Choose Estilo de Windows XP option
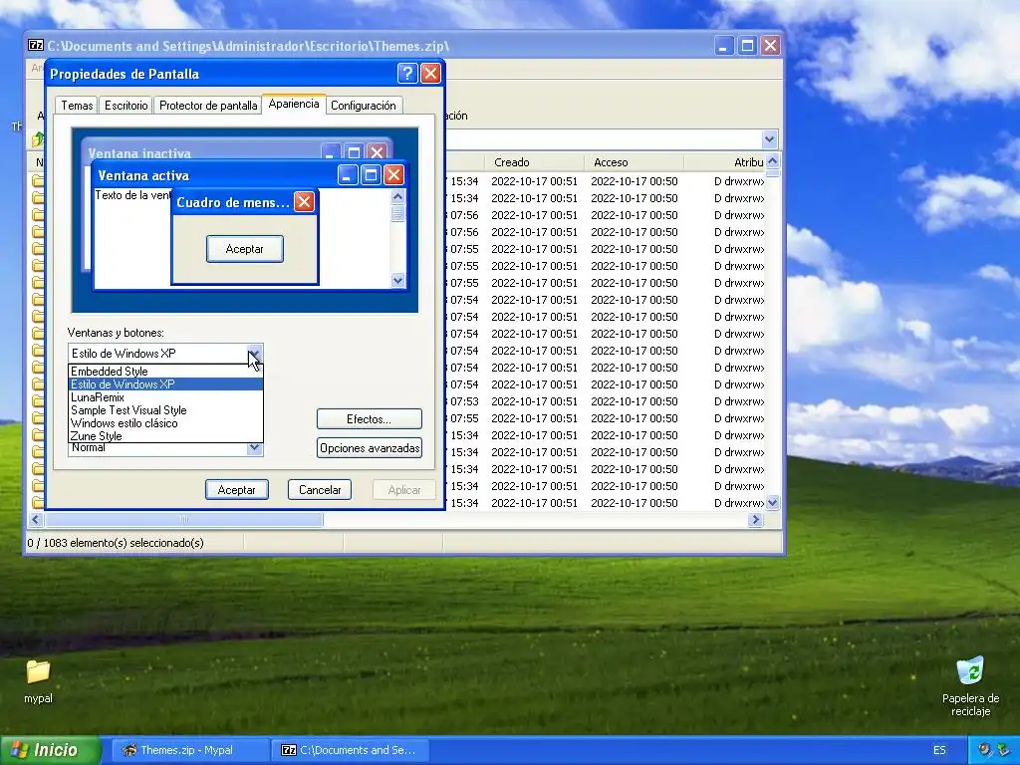Image resolution: width=1020 pixels, height=765 pixels. pyautogui.click(x=165, y=384)
